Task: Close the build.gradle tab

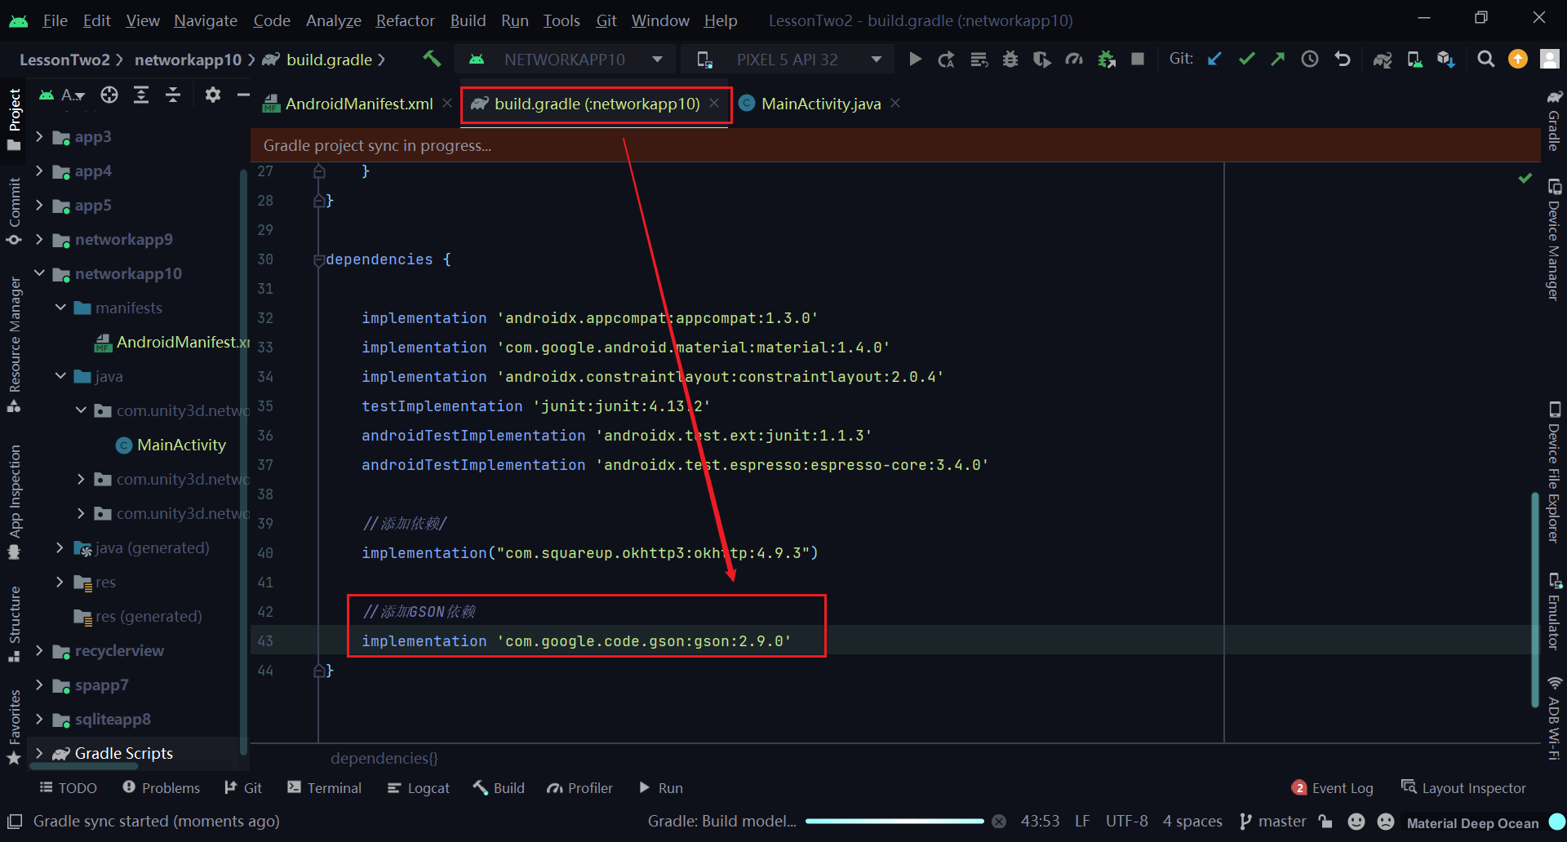Action: [x=714, y=103]
